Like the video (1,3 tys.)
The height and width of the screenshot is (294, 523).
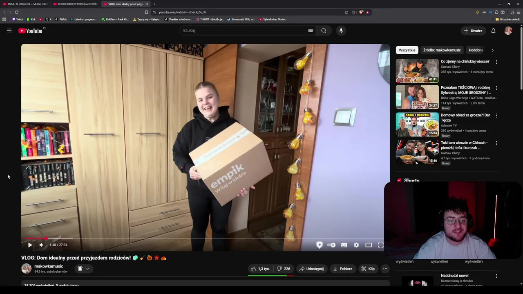coord(260,269)
